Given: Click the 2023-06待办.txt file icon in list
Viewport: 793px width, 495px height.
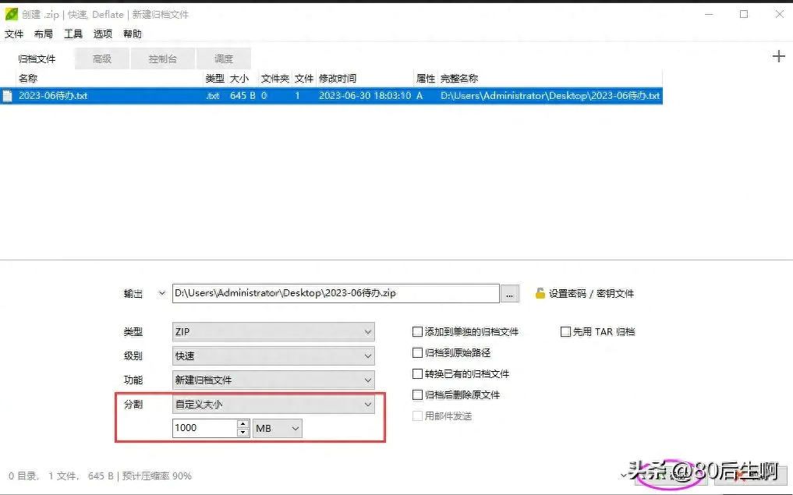Looking at the screenshot, I should pos(8,96).
